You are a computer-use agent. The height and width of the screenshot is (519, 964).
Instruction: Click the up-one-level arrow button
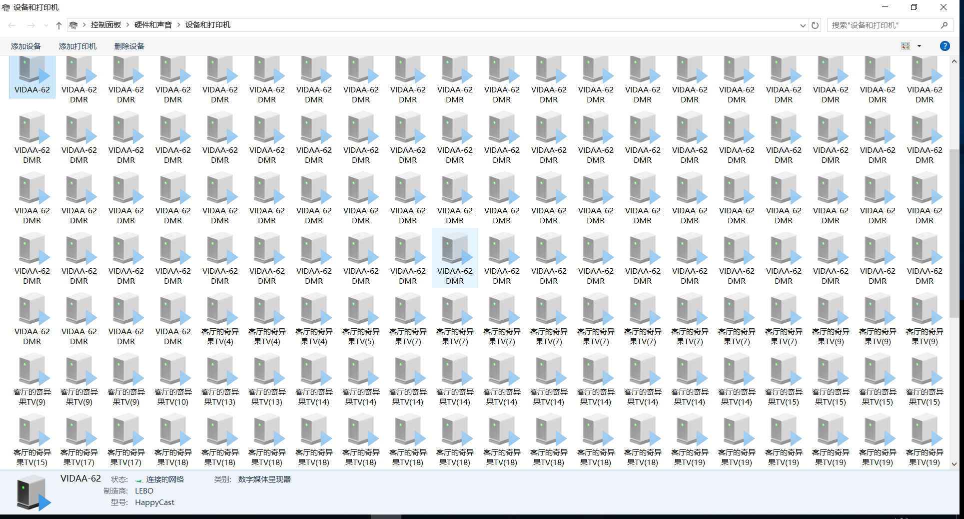tap(59, 25)
